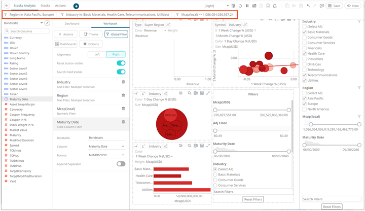The height and width of the screenshot is (211, 365).
Task: Switch to the Dashboard tab
Action: (72, 23)
